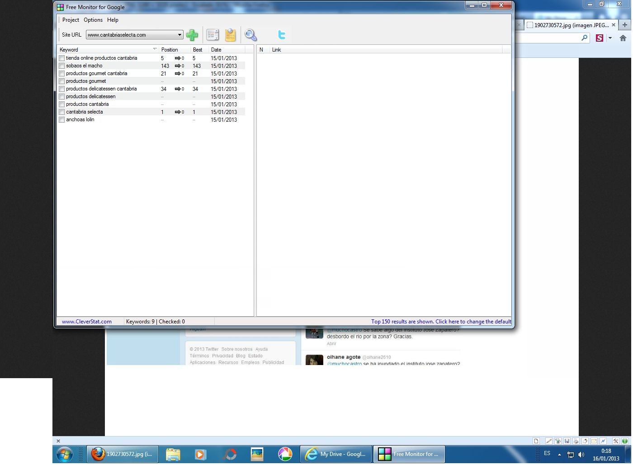Open a new Firefox tab with plus
This screenshot has width=633, height=465.
click(625, 25)
